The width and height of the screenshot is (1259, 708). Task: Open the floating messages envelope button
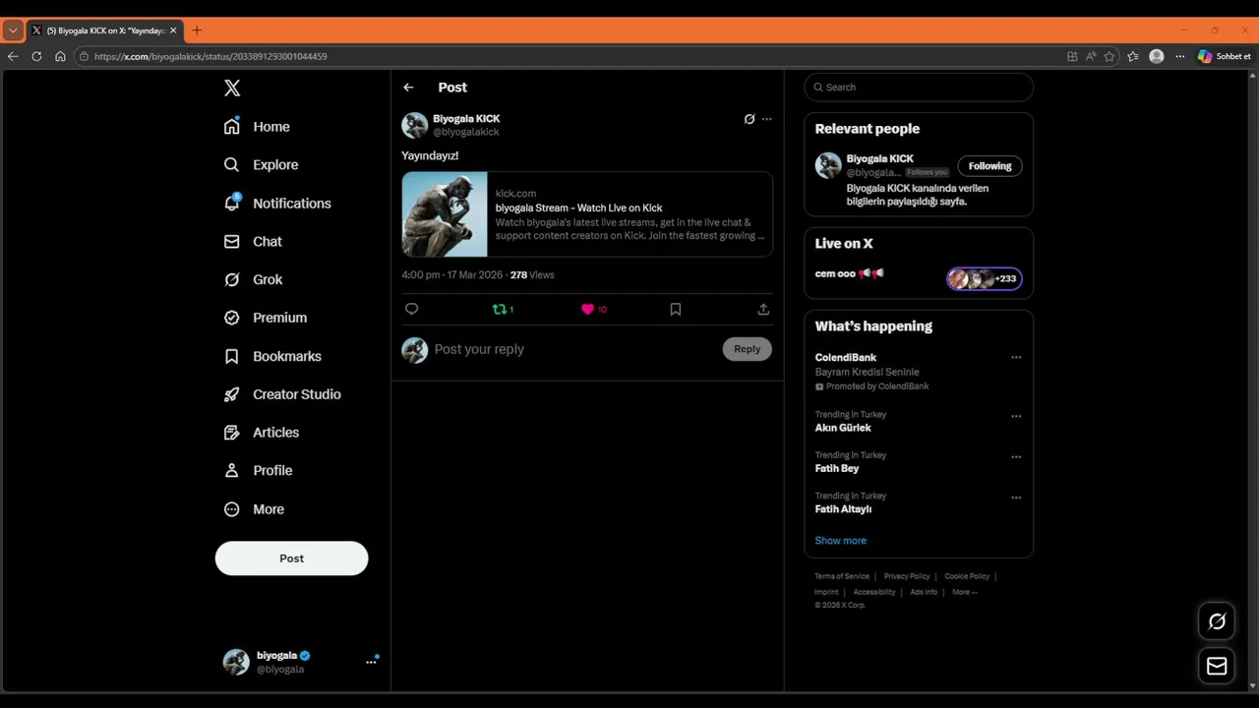(1217, 667)
